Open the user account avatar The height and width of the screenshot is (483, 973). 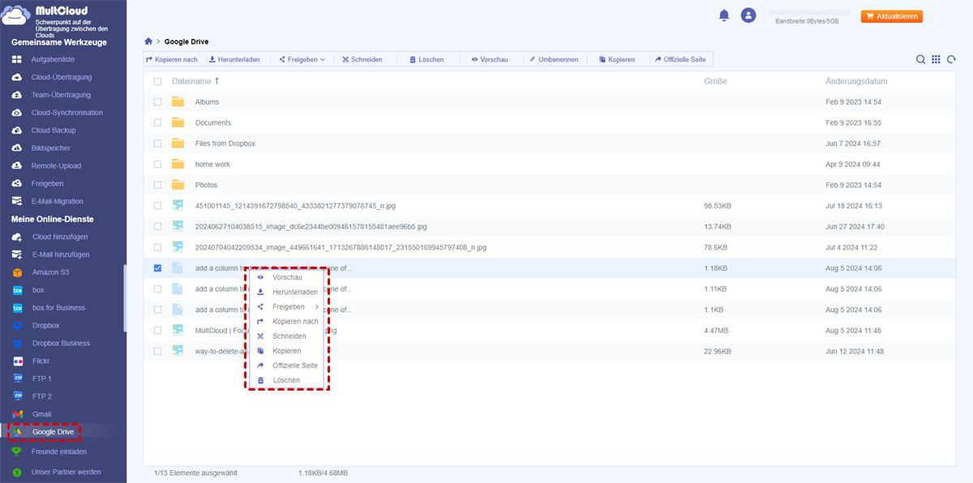(x=748, y=15)
